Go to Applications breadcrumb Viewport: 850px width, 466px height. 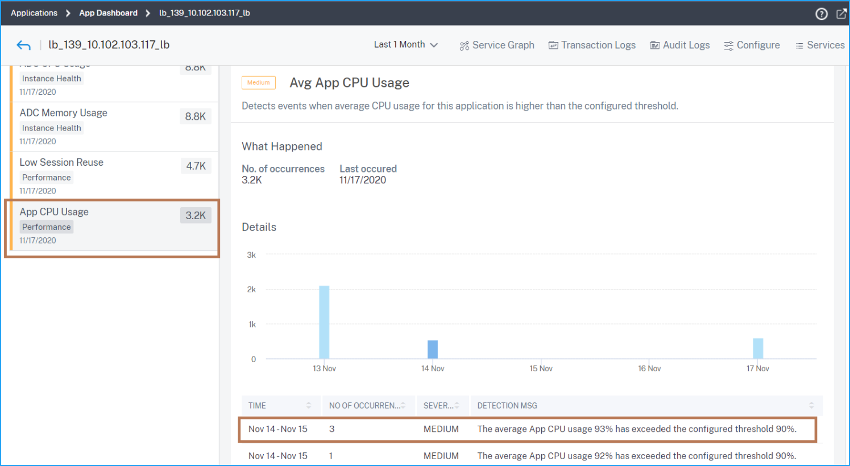pyautogui.click(x=34, y=13)
